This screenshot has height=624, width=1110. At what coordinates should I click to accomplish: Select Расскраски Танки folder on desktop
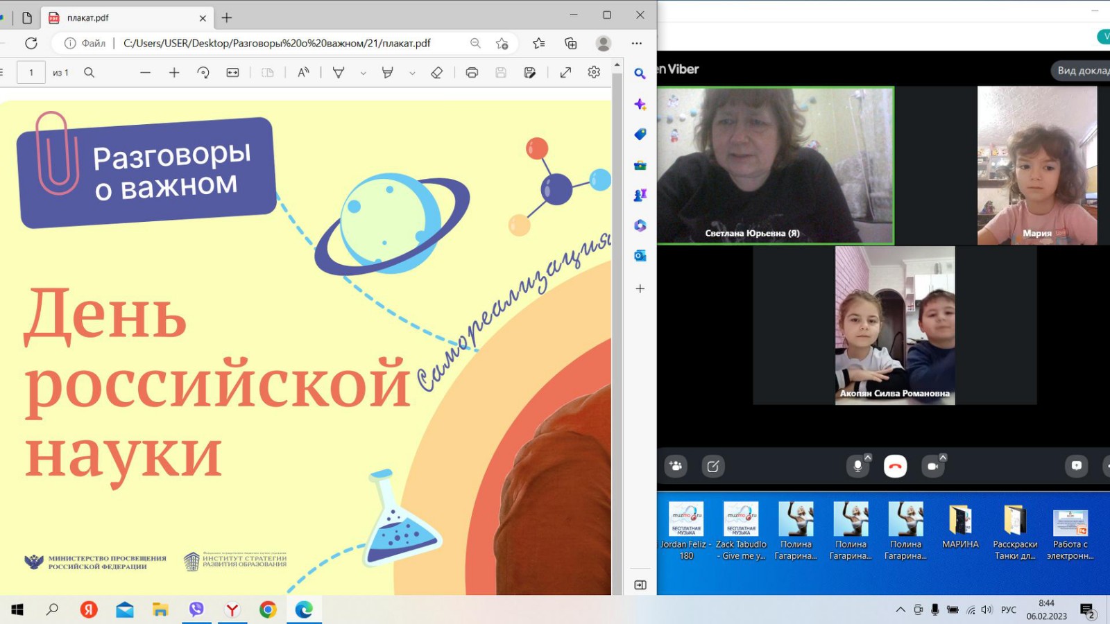(1015, 530)
